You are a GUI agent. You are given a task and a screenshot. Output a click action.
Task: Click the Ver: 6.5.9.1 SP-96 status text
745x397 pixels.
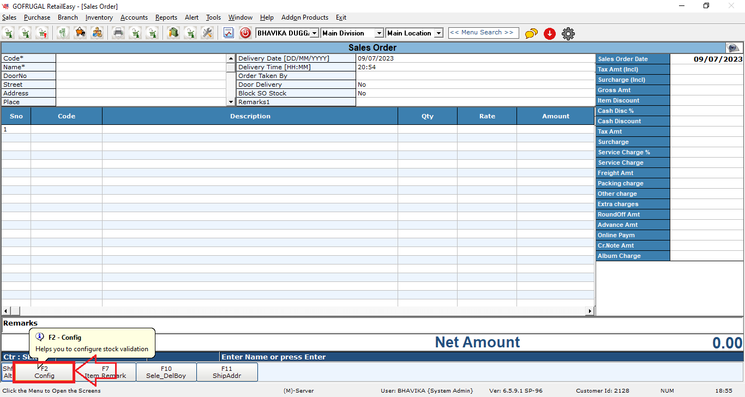516,390
